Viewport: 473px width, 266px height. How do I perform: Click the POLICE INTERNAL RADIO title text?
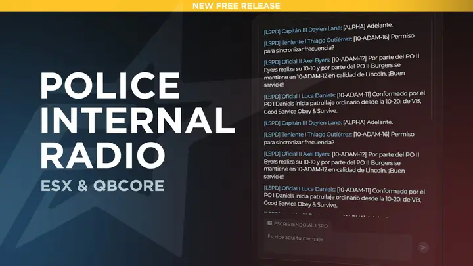tap(137, 121)
